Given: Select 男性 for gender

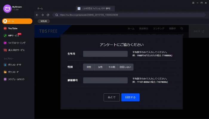Looking at the screenshot, I should pyautogui.click(x=89, y=67).
